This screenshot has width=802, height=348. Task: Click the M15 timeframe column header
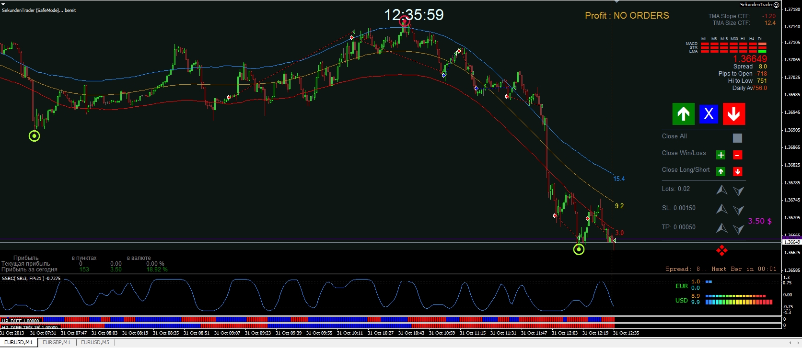[x=724, y=39]
